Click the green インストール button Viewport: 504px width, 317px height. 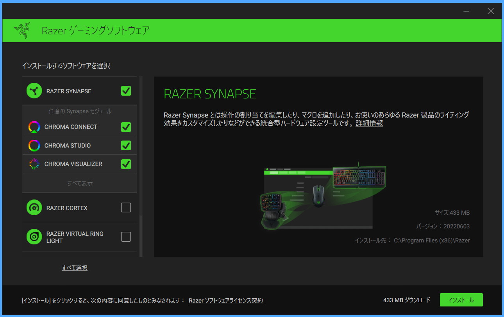point(461,300)
